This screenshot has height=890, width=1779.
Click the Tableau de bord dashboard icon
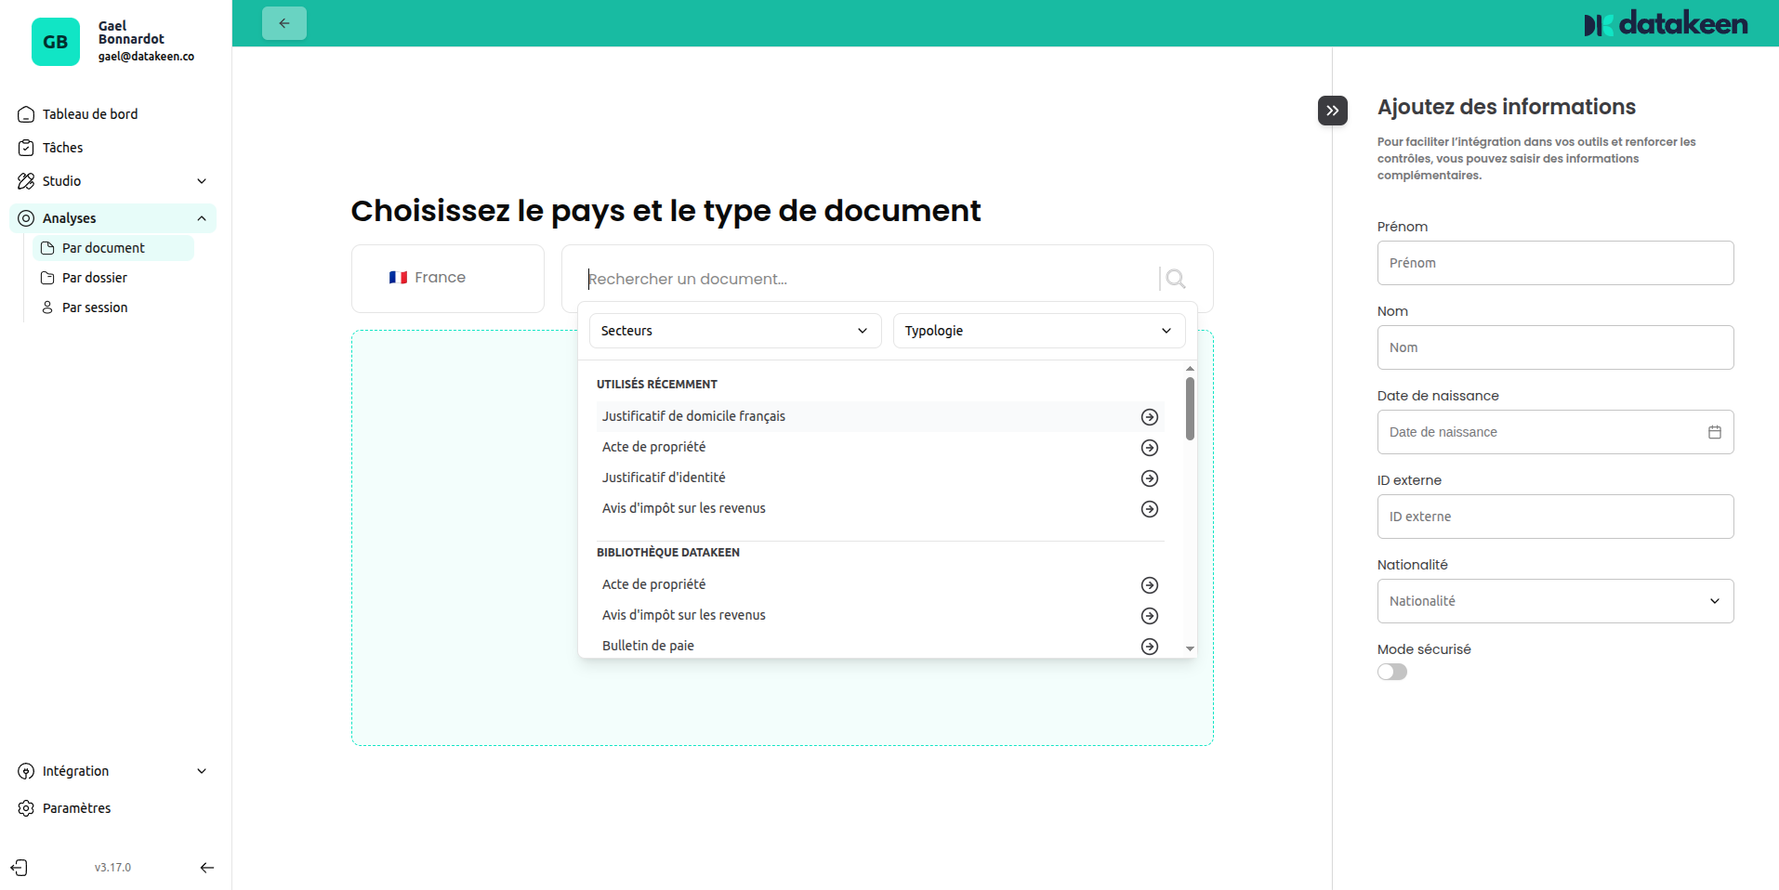tap(25, 113)
